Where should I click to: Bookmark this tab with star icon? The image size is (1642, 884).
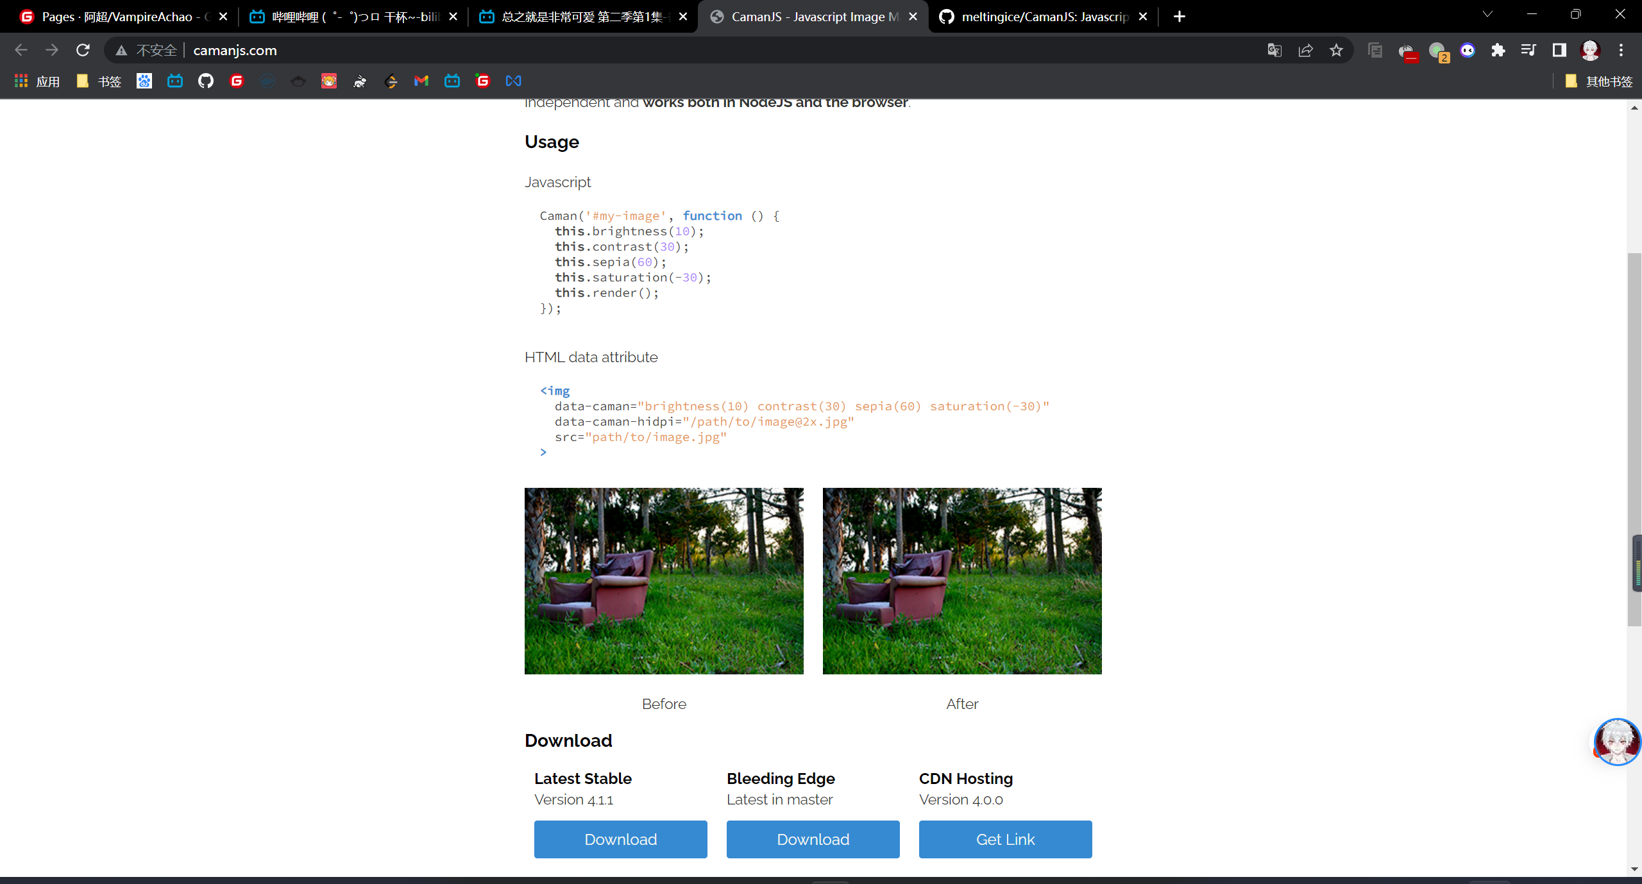point(1336,50)
